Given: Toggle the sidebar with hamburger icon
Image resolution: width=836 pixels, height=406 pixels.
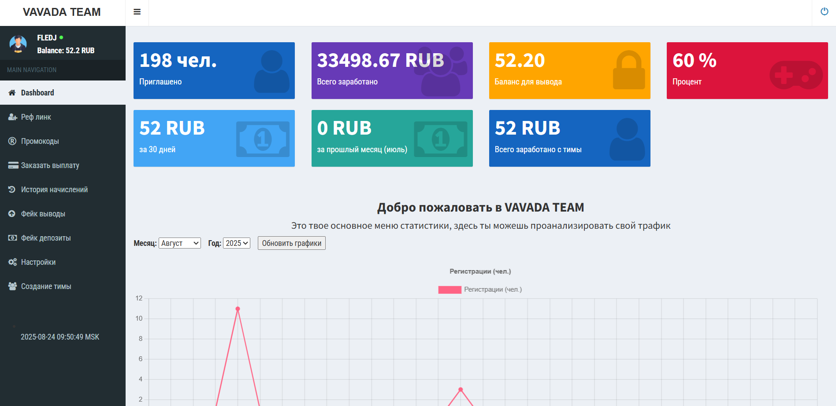Looking at the screenshot, I should pos(137,12).
